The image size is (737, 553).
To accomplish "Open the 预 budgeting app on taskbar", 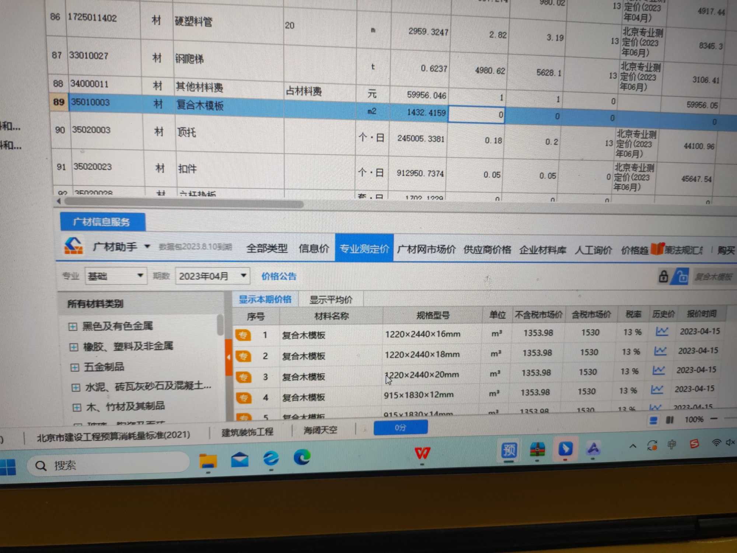I will click(x=509, y=450).
